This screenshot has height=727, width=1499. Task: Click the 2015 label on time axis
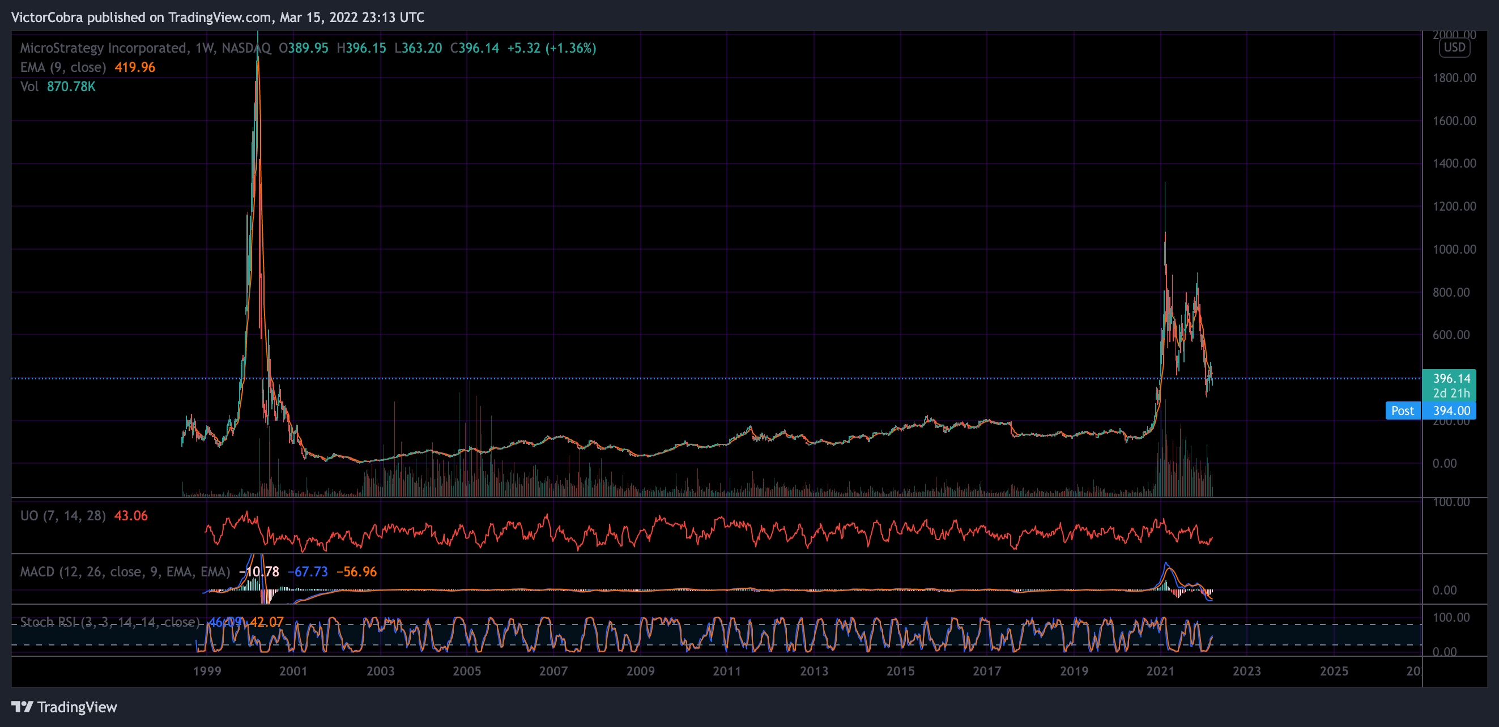point(901,671)
